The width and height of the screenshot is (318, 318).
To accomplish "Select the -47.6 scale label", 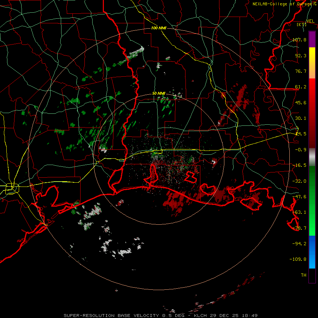I will point(299,197).
